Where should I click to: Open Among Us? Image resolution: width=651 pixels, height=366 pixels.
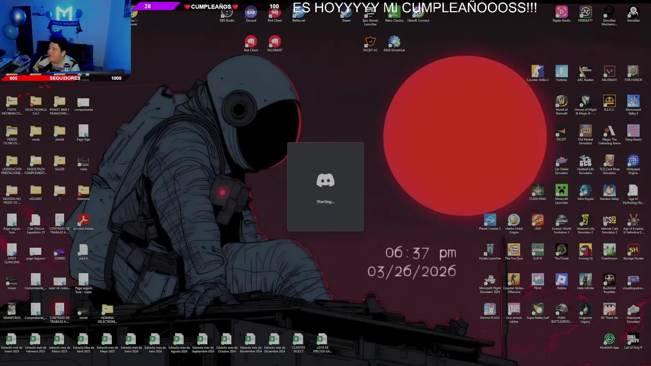[x=585, y=252]
